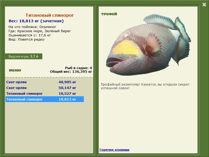
Task: Open the МЕНЮ button
Action: 15,70
